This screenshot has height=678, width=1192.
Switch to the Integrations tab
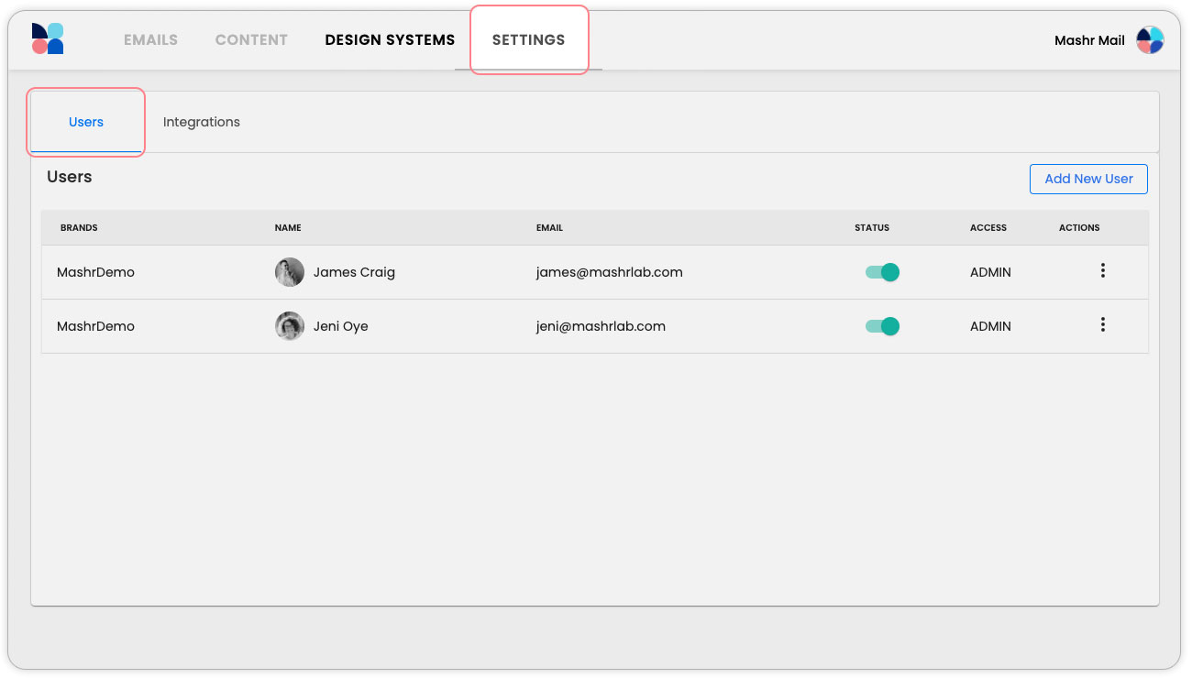click(x=202, y=122)
